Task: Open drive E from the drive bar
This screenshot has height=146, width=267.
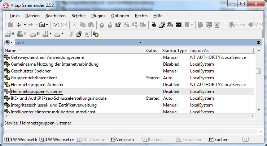Action: (x=47, y=34)
